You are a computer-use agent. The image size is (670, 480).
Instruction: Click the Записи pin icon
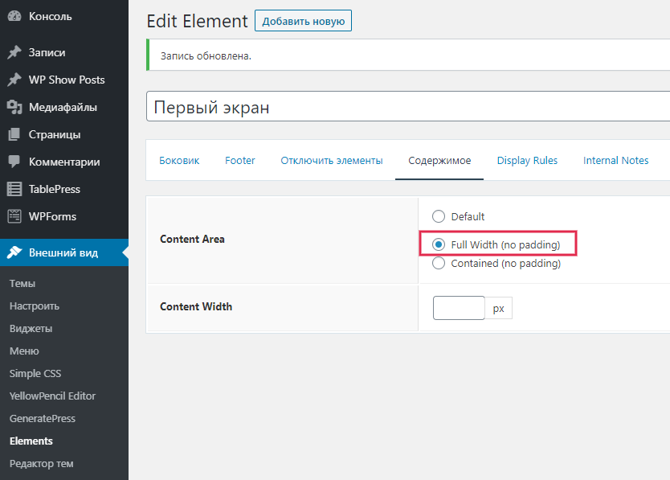click(x=14, y=52)
